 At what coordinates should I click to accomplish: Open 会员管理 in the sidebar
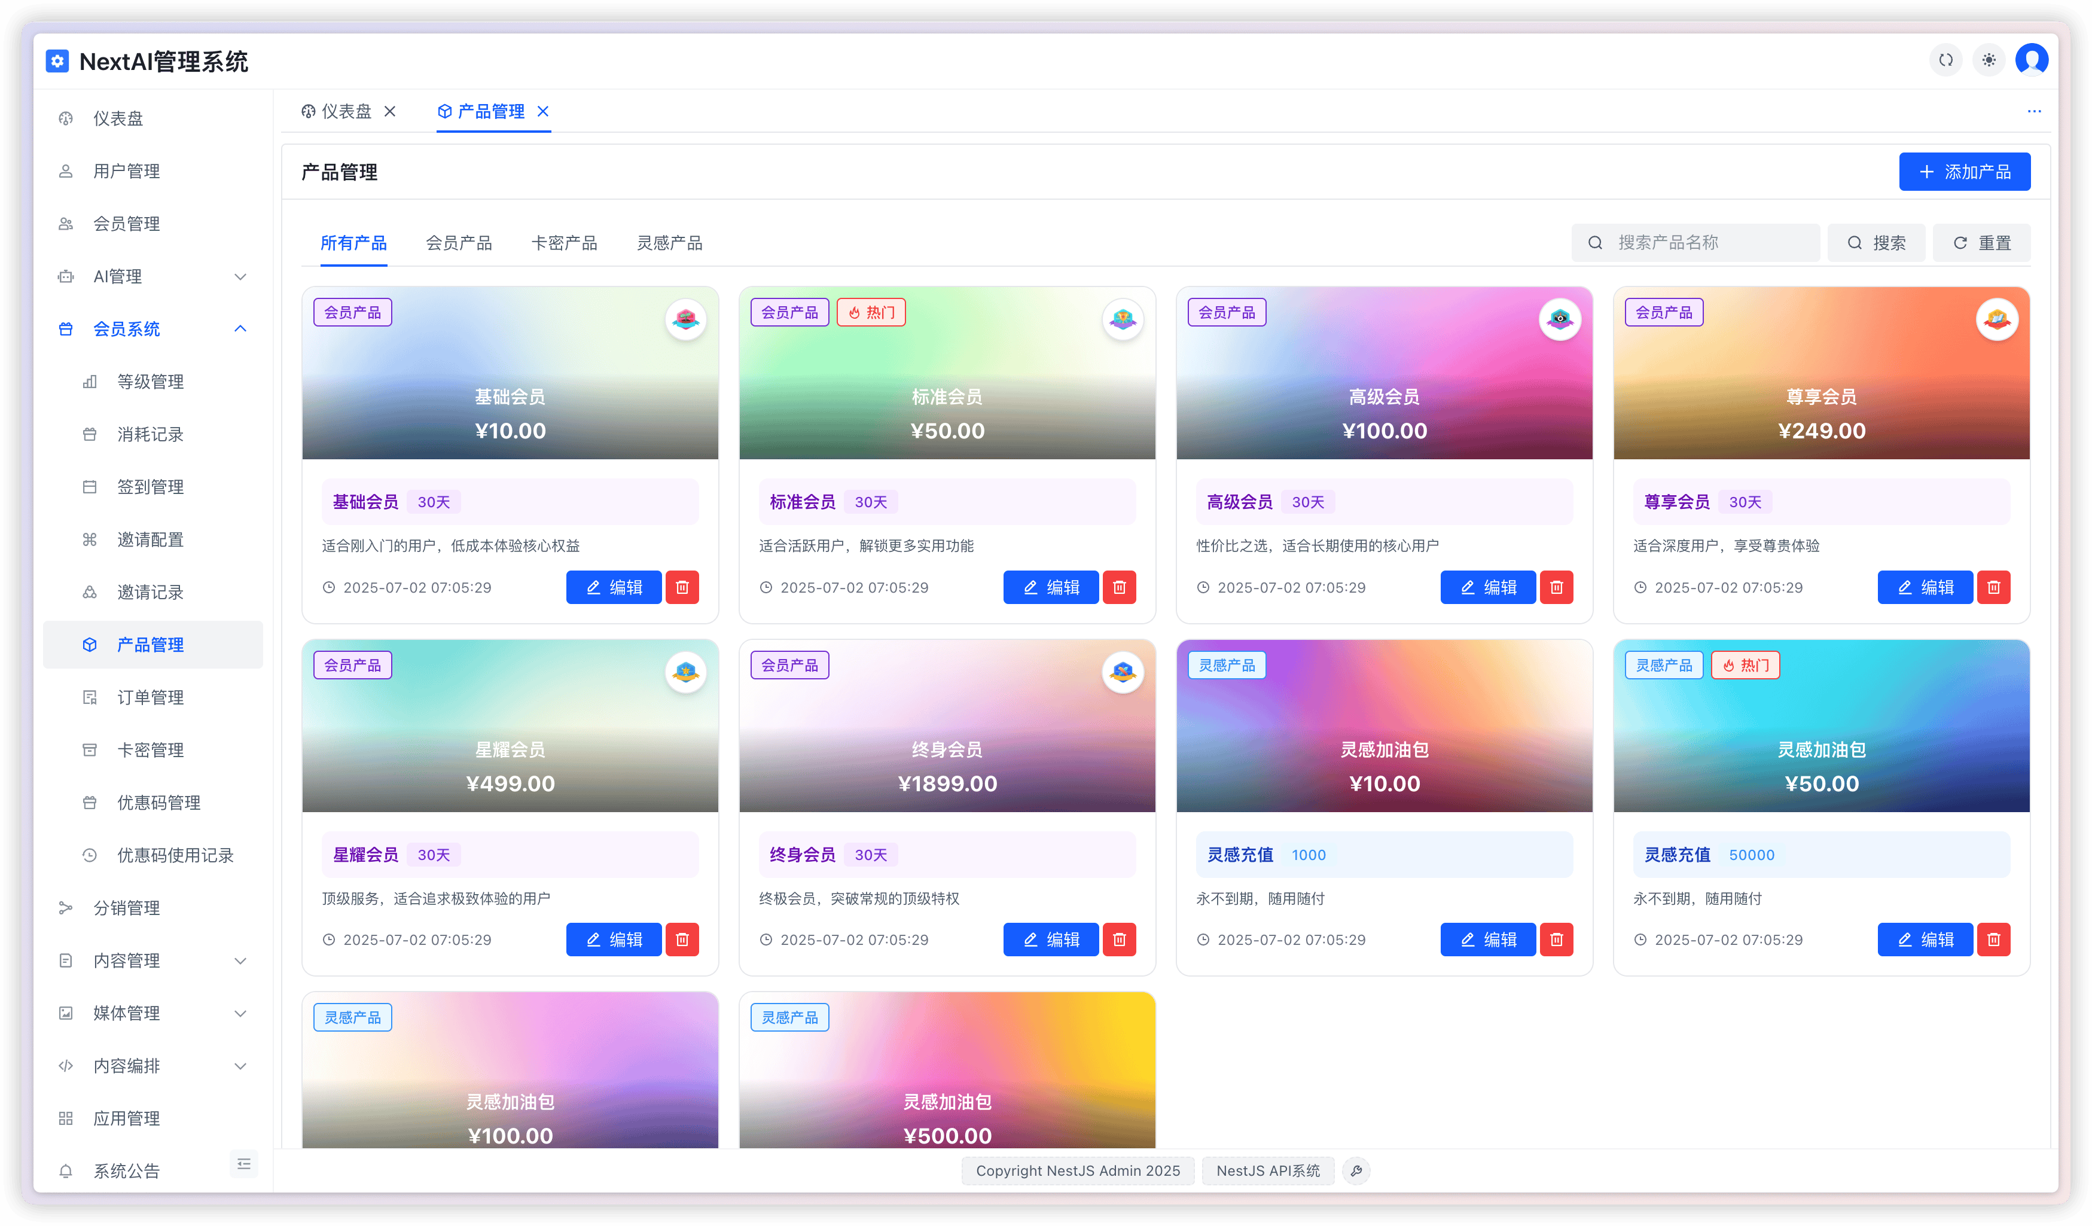153,223
